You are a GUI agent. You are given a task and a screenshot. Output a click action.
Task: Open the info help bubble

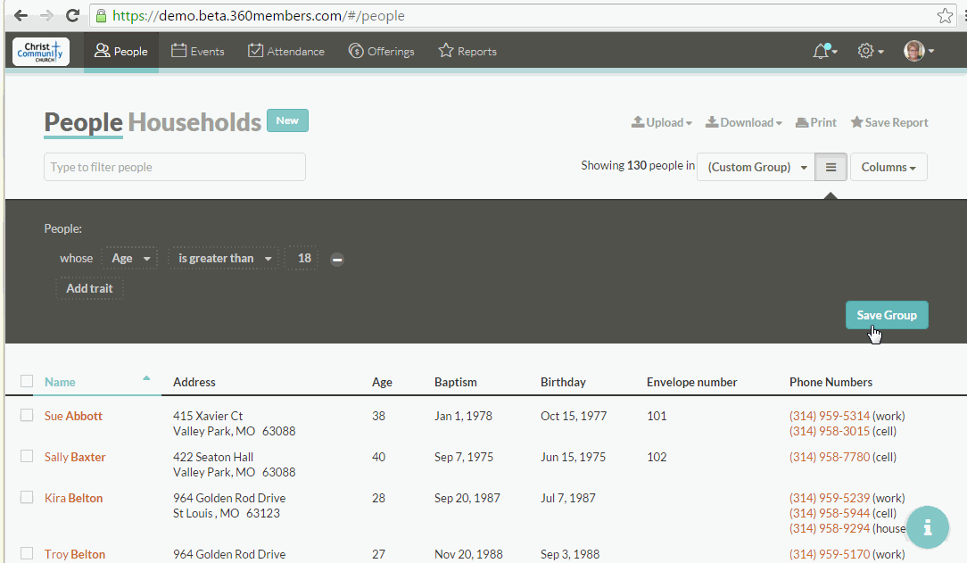[x=928, y=526]
